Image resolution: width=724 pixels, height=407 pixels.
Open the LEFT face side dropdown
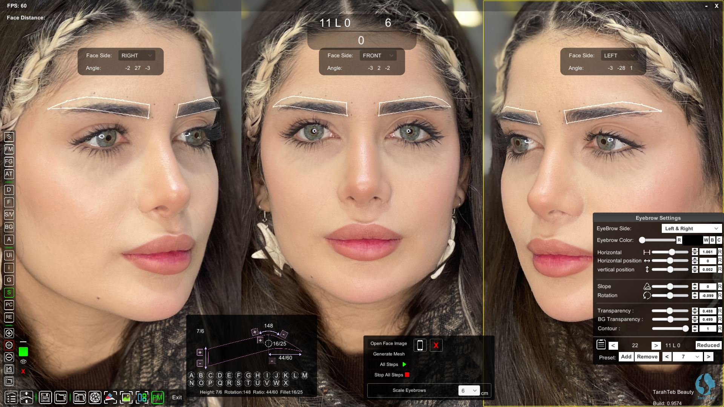[x=619, y=55]
